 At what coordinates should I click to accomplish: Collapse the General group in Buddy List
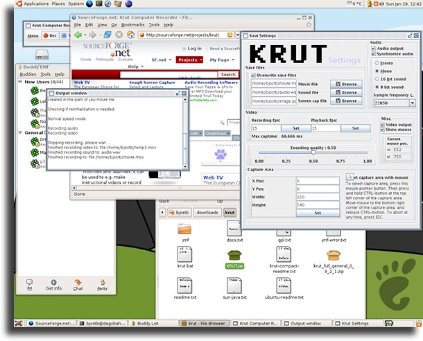[20, 132]
